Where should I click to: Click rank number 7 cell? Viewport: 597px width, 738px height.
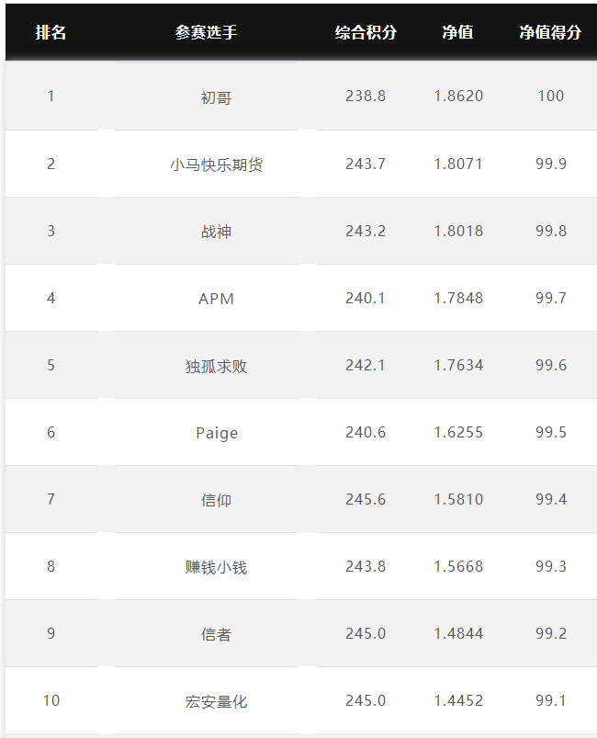pyautogui.click(x=51, y=499)
